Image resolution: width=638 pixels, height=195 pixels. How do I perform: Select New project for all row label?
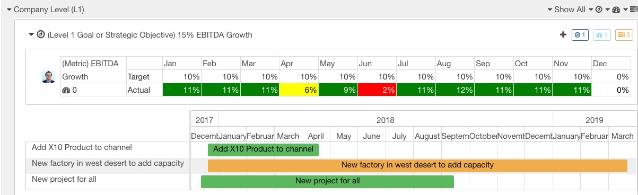pos(64,179)
